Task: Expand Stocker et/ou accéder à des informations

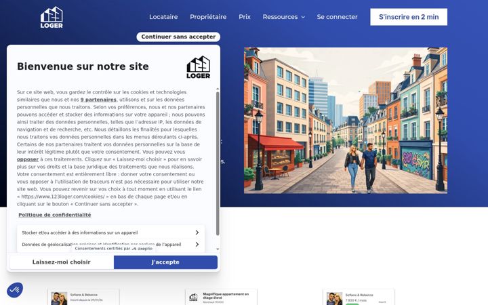Action: point(110,232)
